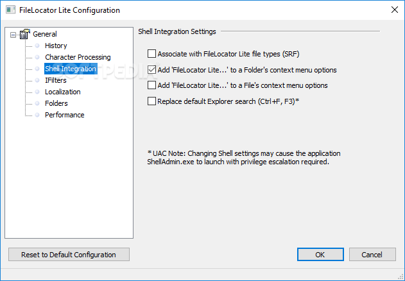
Task: Click the bullet icon beside Performance
Action: click(37, 115)
